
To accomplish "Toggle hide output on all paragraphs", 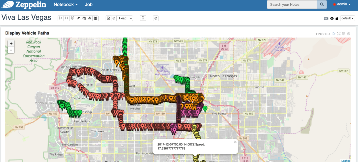I will tap(66, 18).
